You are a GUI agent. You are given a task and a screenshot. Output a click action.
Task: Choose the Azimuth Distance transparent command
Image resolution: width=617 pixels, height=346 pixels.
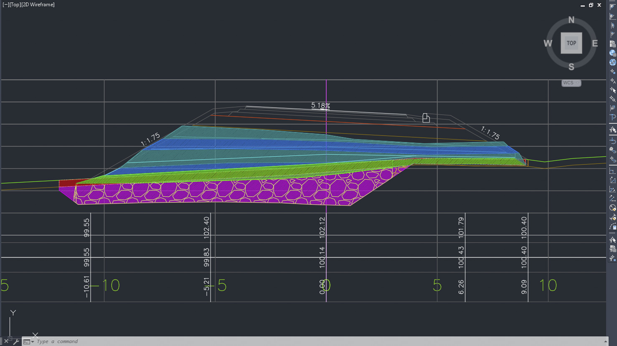pos(612,25)
